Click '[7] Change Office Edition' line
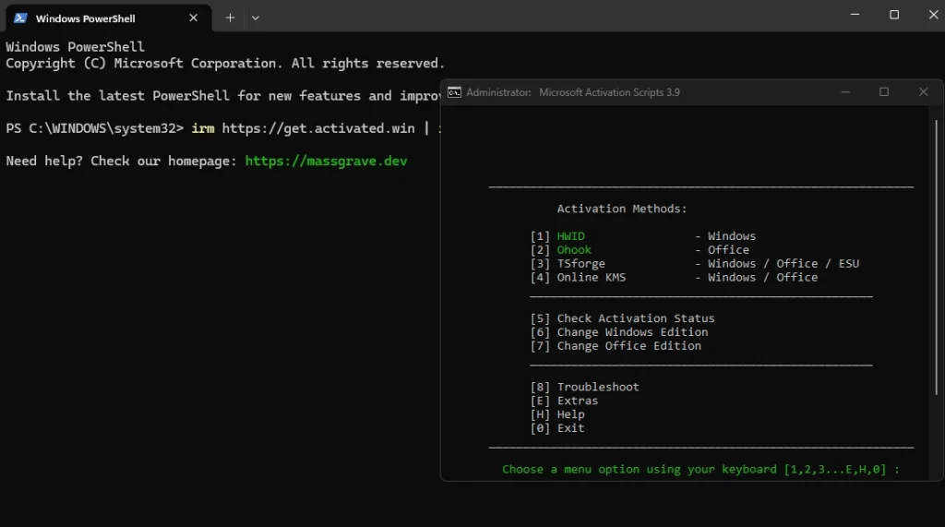The width and height of the screenshot is (945, 527). pos(616,346)
